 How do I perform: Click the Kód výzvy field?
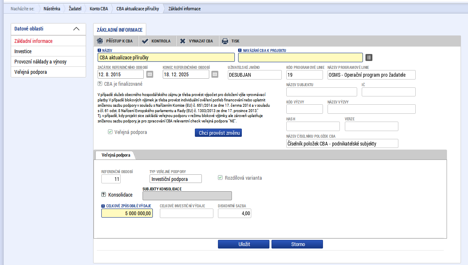coord(304,109)
